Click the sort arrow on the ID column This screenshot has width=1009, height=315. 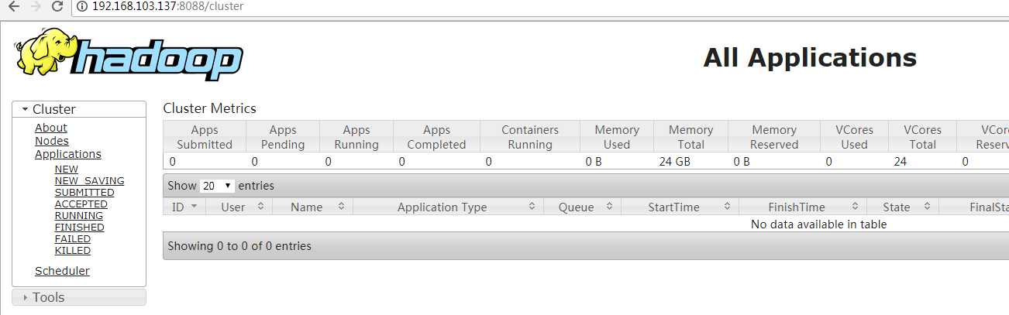193,207
